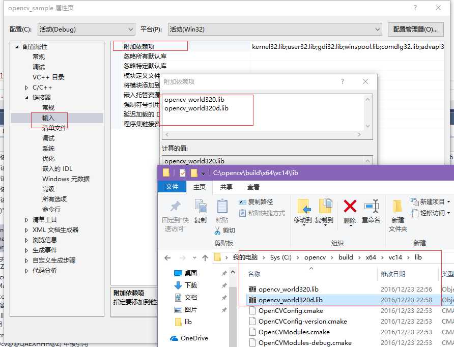Expand the XML 文档生成器 node

click(26, 230)
